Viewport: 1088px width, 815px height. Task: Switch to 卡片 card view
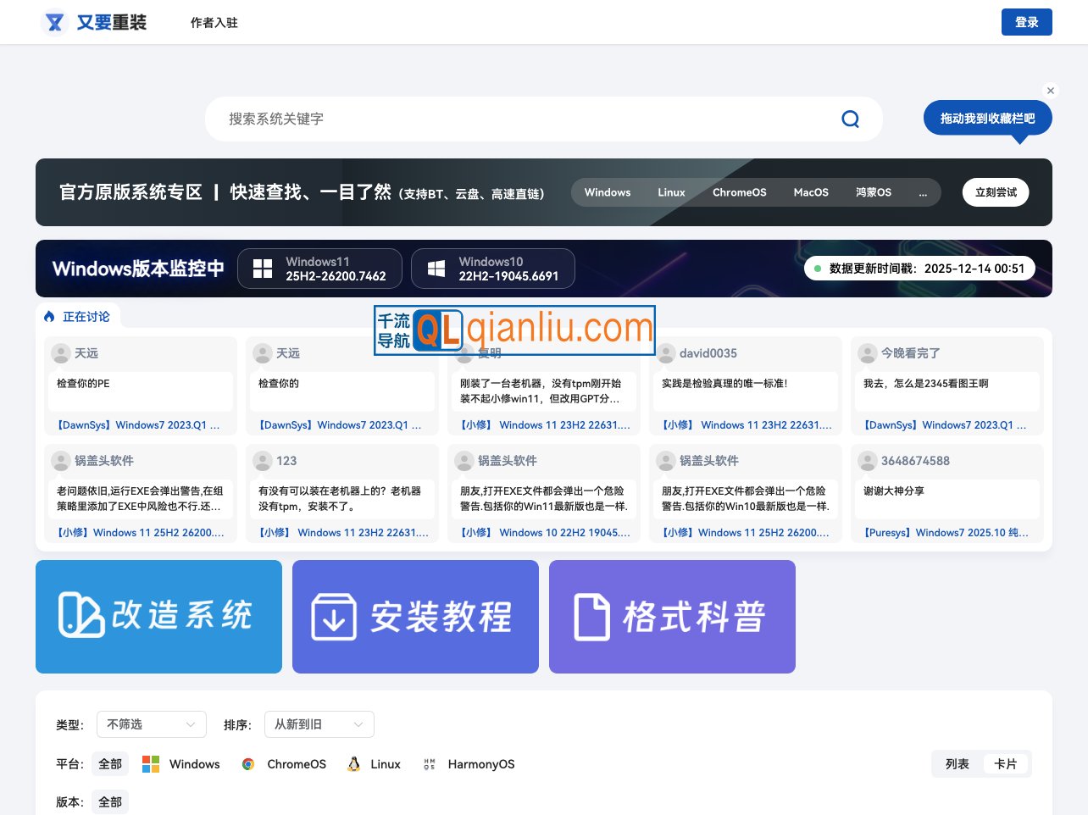tap(1006, 763)
